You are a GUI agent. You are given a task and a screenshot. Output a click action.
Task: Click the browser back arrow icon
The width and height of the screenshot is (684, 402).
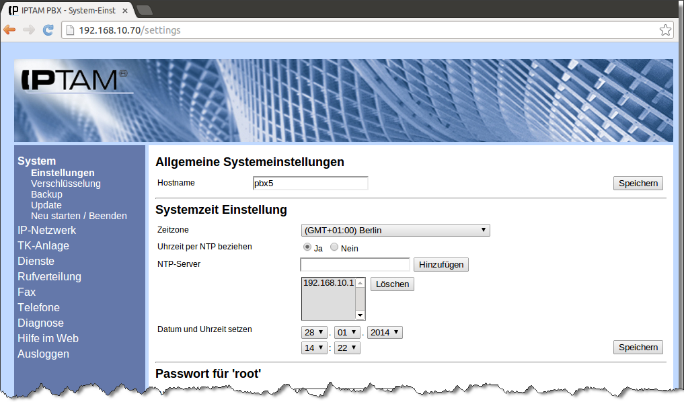9,30
